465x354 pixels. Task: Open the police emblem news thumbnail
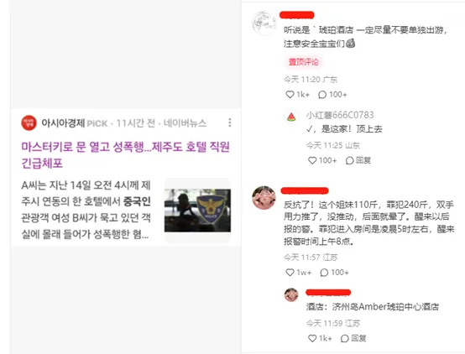pyautogui.click(x=197, y=211)
